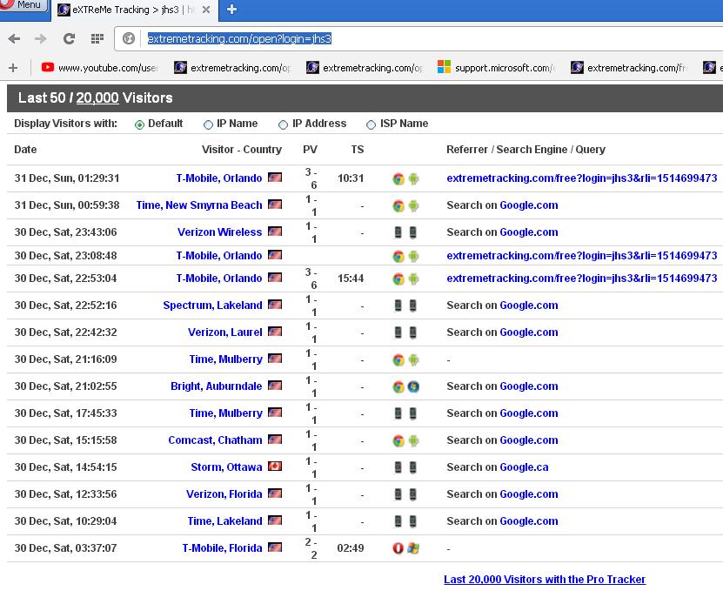The width and height of the screenshot is (723, 591).
Task: Click the US flag in the Verizon, Laurel row
Action: (x=275, y=332)
